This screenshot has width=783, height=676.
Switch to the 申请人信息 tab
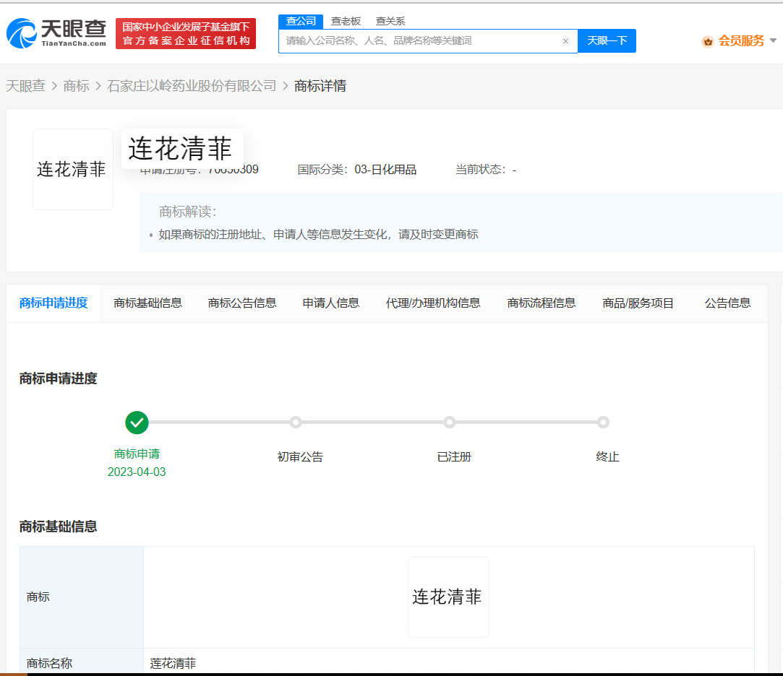click(331, 303)
